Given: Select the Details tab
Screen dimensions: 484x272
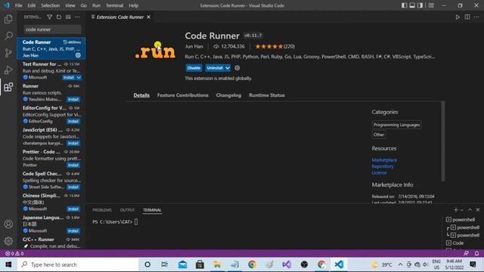Looking at the screenshot, I should point(141,95).
